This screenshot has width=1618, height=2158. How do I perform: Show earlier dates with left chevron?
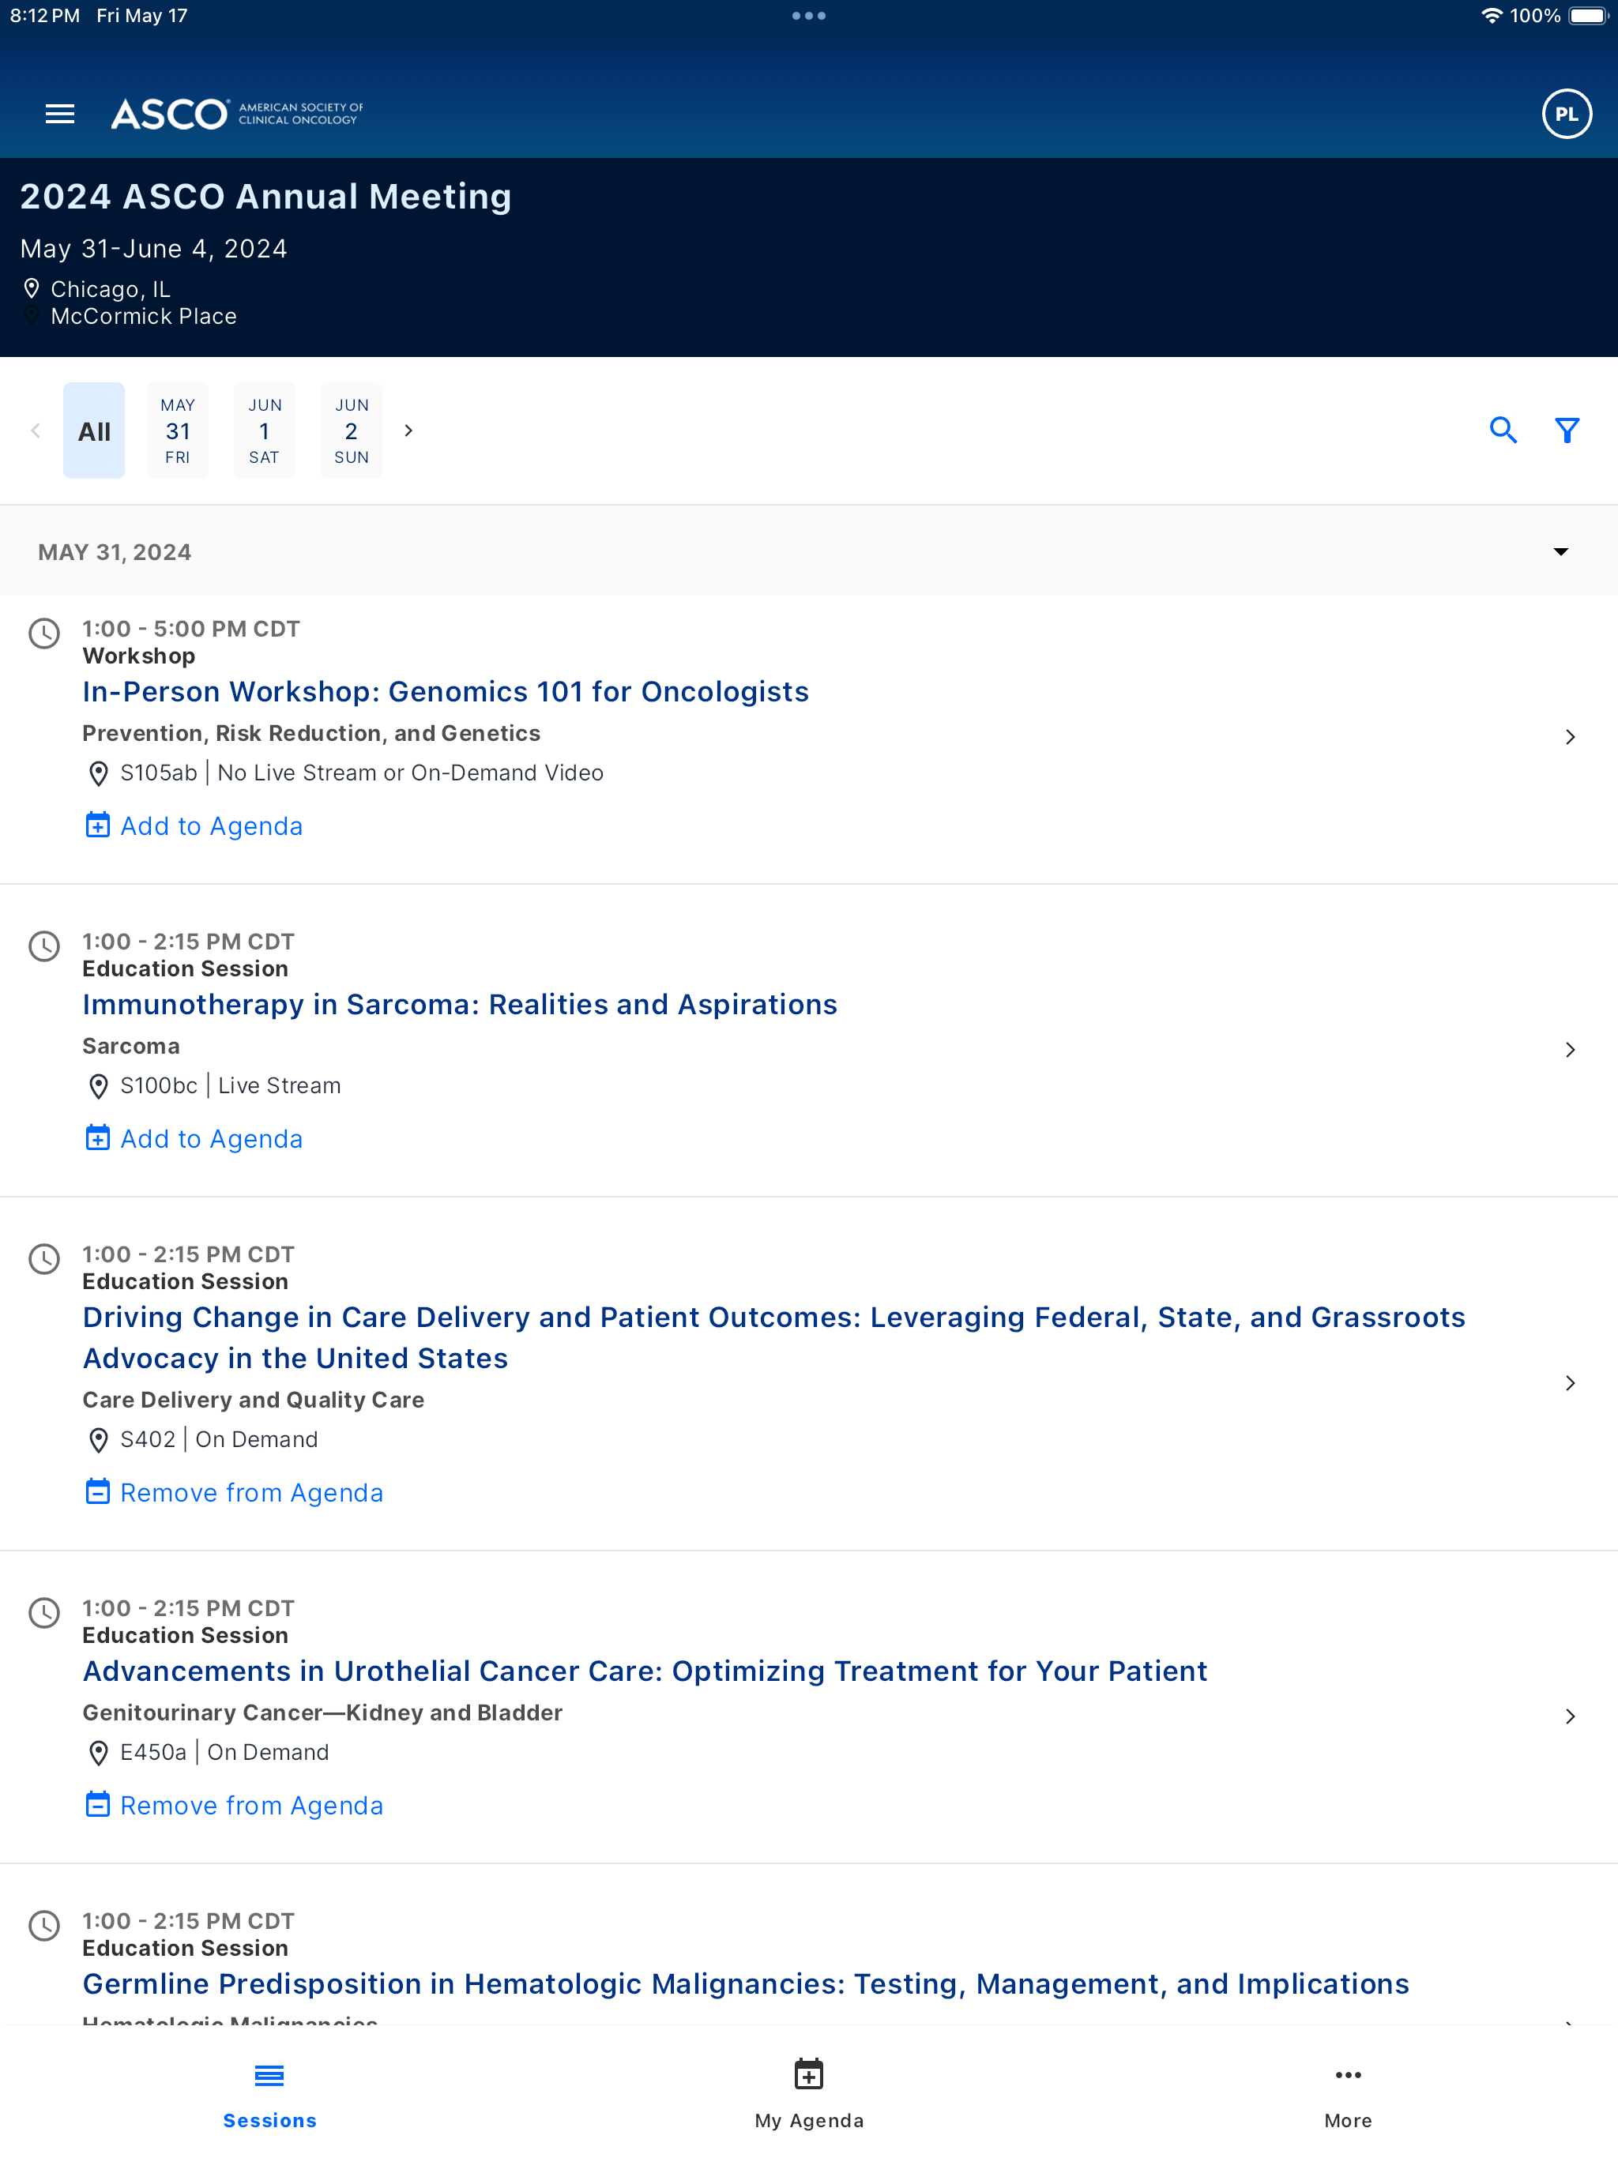(35, 430)
